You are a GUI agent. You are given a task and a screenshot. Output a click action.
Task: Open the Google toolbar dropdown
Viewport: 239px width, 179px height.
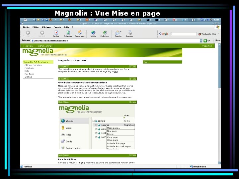pos(169,34)
